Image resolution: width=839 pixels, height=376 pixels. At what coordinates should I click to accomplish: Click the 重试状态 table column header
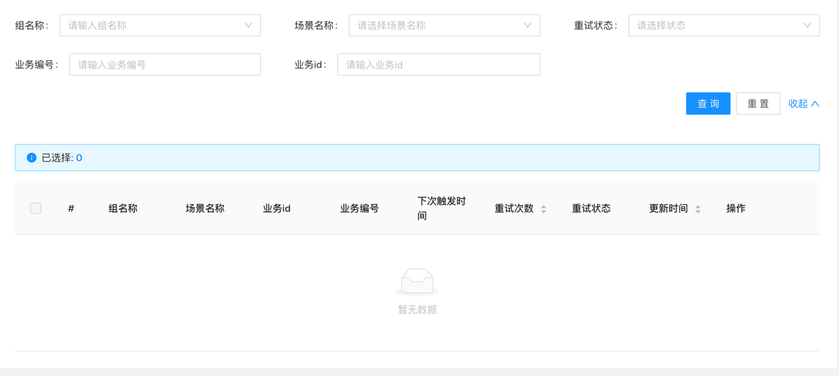(591, 208)
